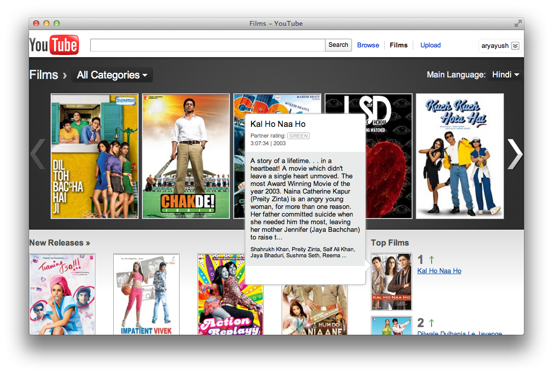Go to previous films with left arrow
Viewport: 553px width, 375px height.
[x=38, y=154]
